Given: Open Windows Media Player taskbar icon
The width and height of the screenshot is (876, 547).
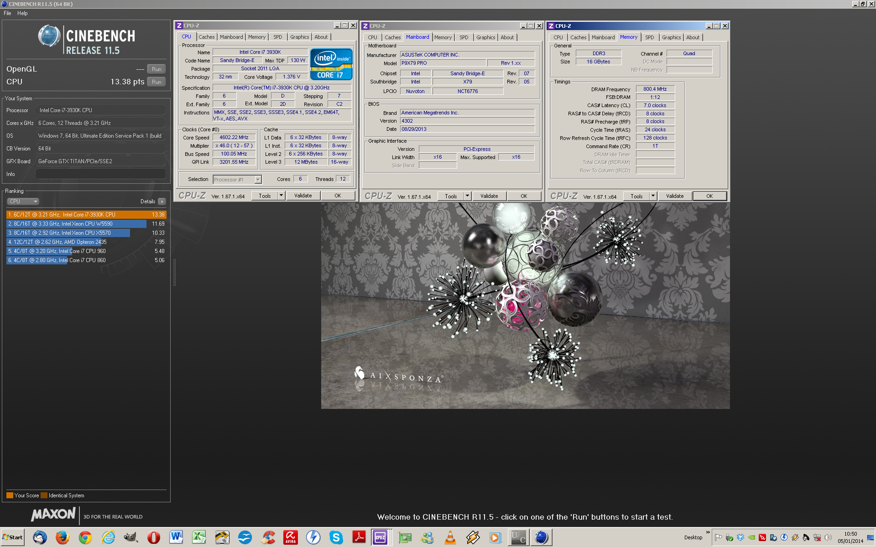Looking at the screenshot, I should (x=495, y=537).
